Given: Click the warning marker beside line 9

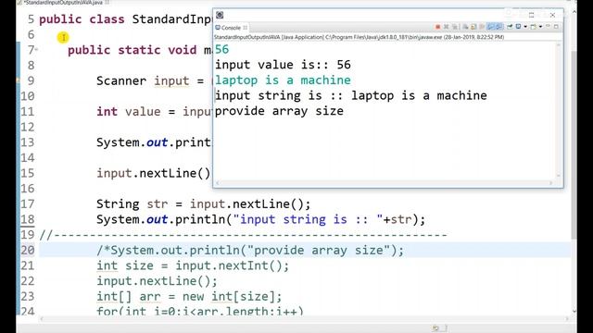Looking at the screenshot, I should click(18, 80).
